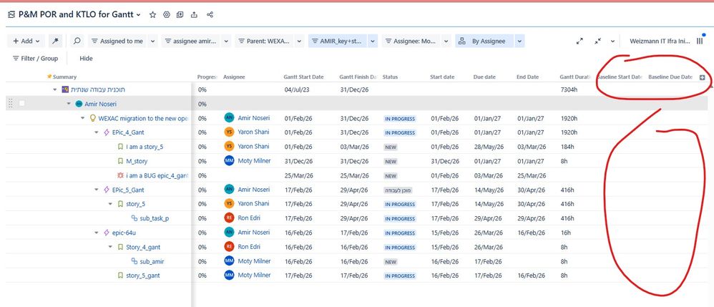Toggle the AMIR_key+st... quick filter
714x307 pixels.
coord(338,41)
